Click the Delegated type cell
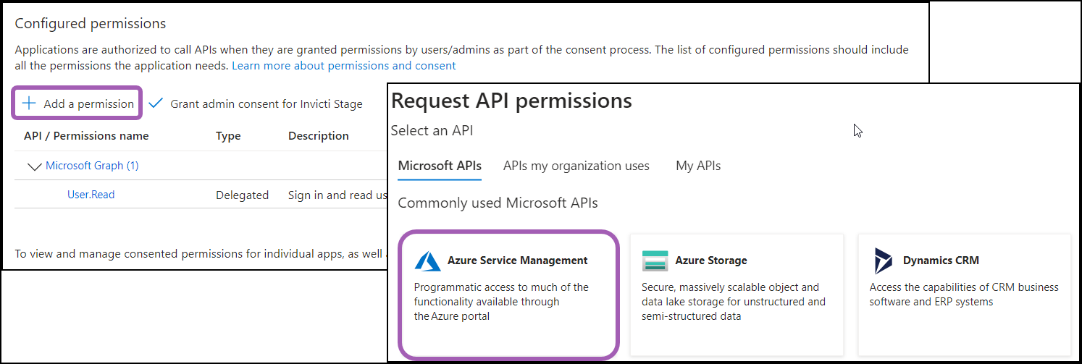This screenshot has height=364, width=1082. 242,195
